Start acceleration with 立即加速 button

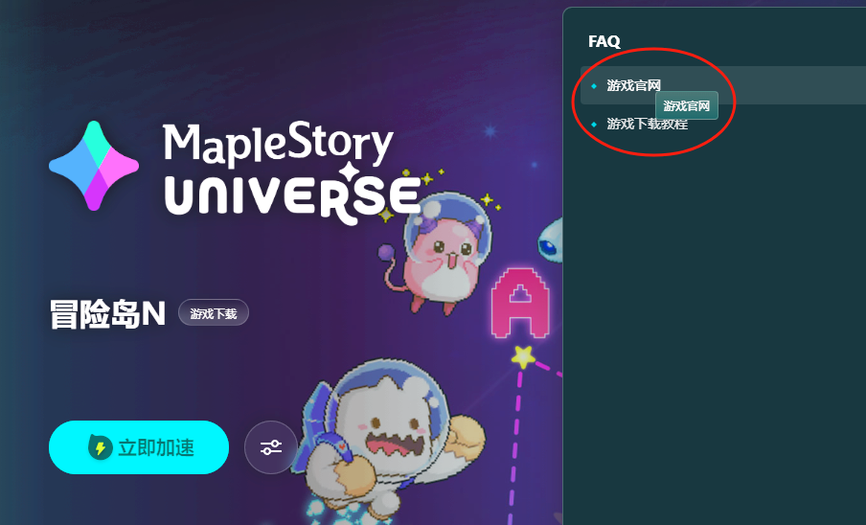[x=139, y=447]
